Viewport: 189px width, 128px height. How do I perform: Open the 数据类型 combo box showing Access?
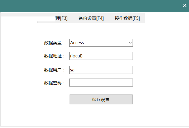point(99,43)
